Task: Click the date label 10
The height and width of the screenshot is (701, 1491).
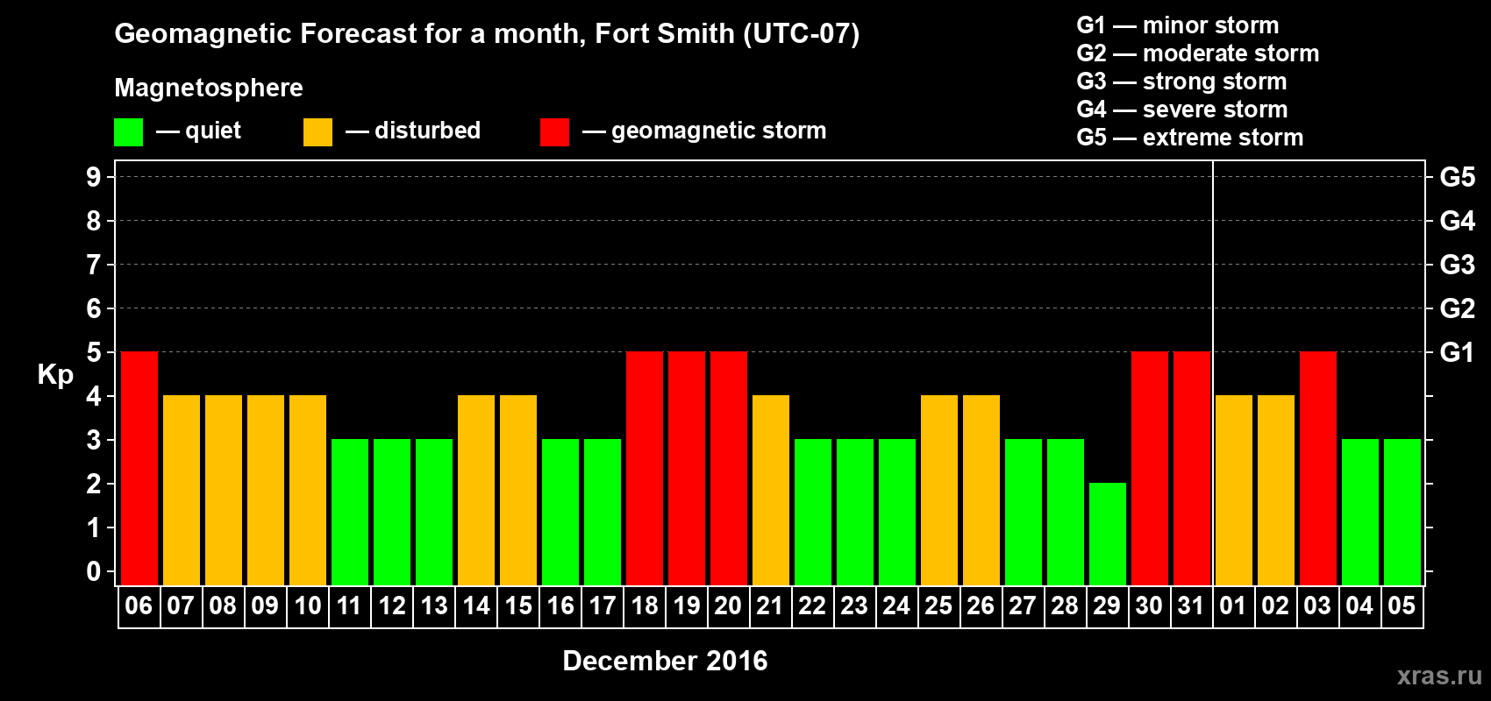Action: pyautogui.click(x=307, y=605)
